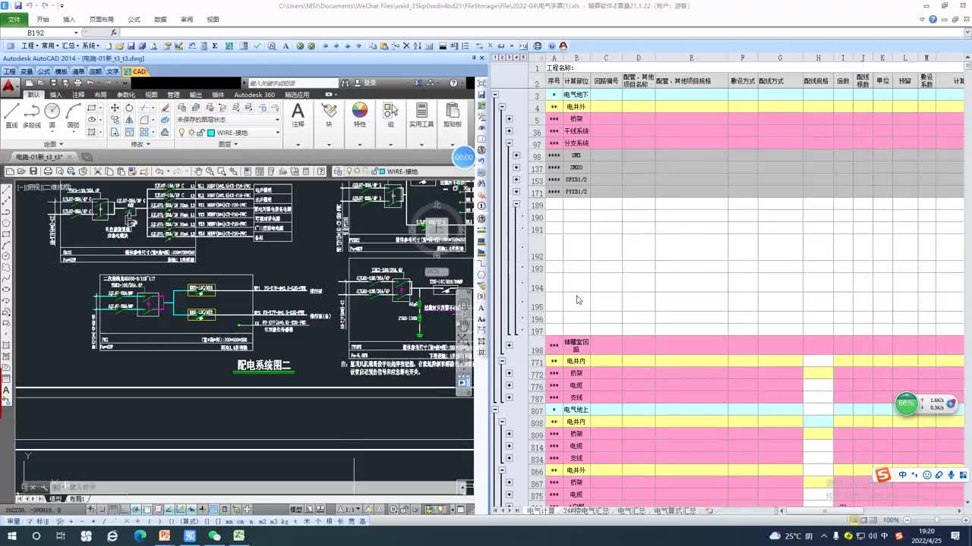
Task: Select the AutoCAD Arc (圆弧) tool
Action: [x=73, y=115]
